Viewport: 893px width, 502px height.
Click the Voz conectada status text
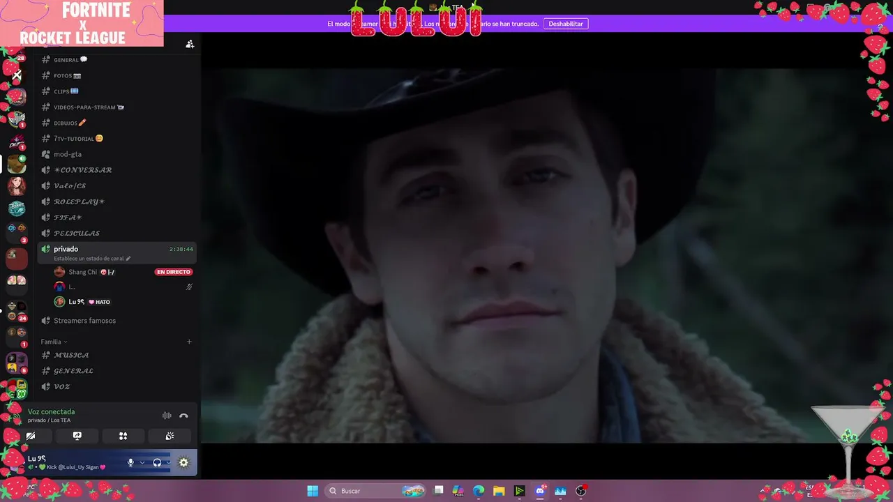[51, 412]
